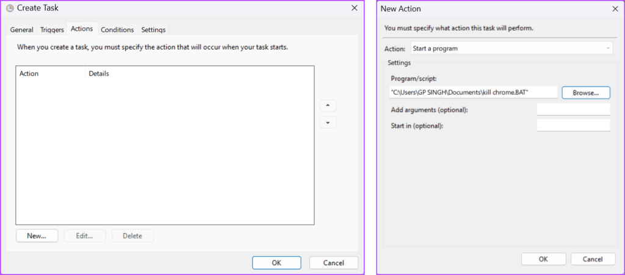Click the clock icon in Create Task title bar
Screen dimensions: 625x275
coord(10,9)
